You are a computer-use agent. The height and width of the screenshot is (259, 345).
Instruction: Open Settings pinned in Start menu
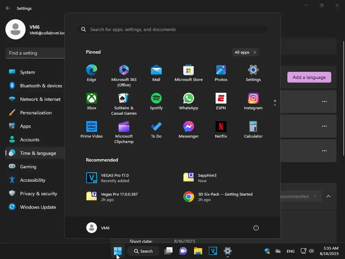(x=253, y=73)
